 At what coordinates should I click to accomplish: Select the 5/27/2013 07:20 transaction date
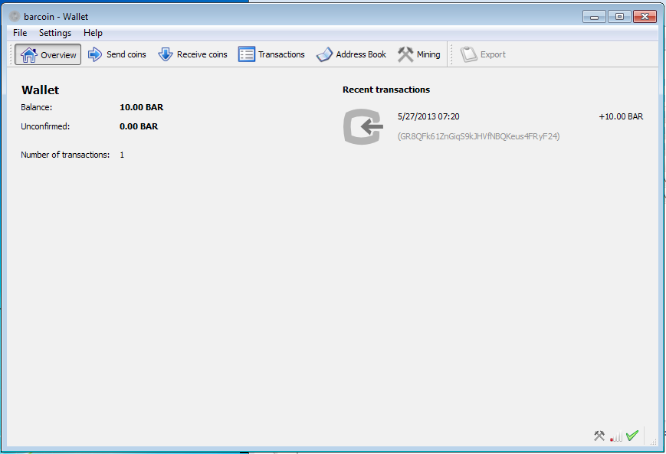coord(428,116)
